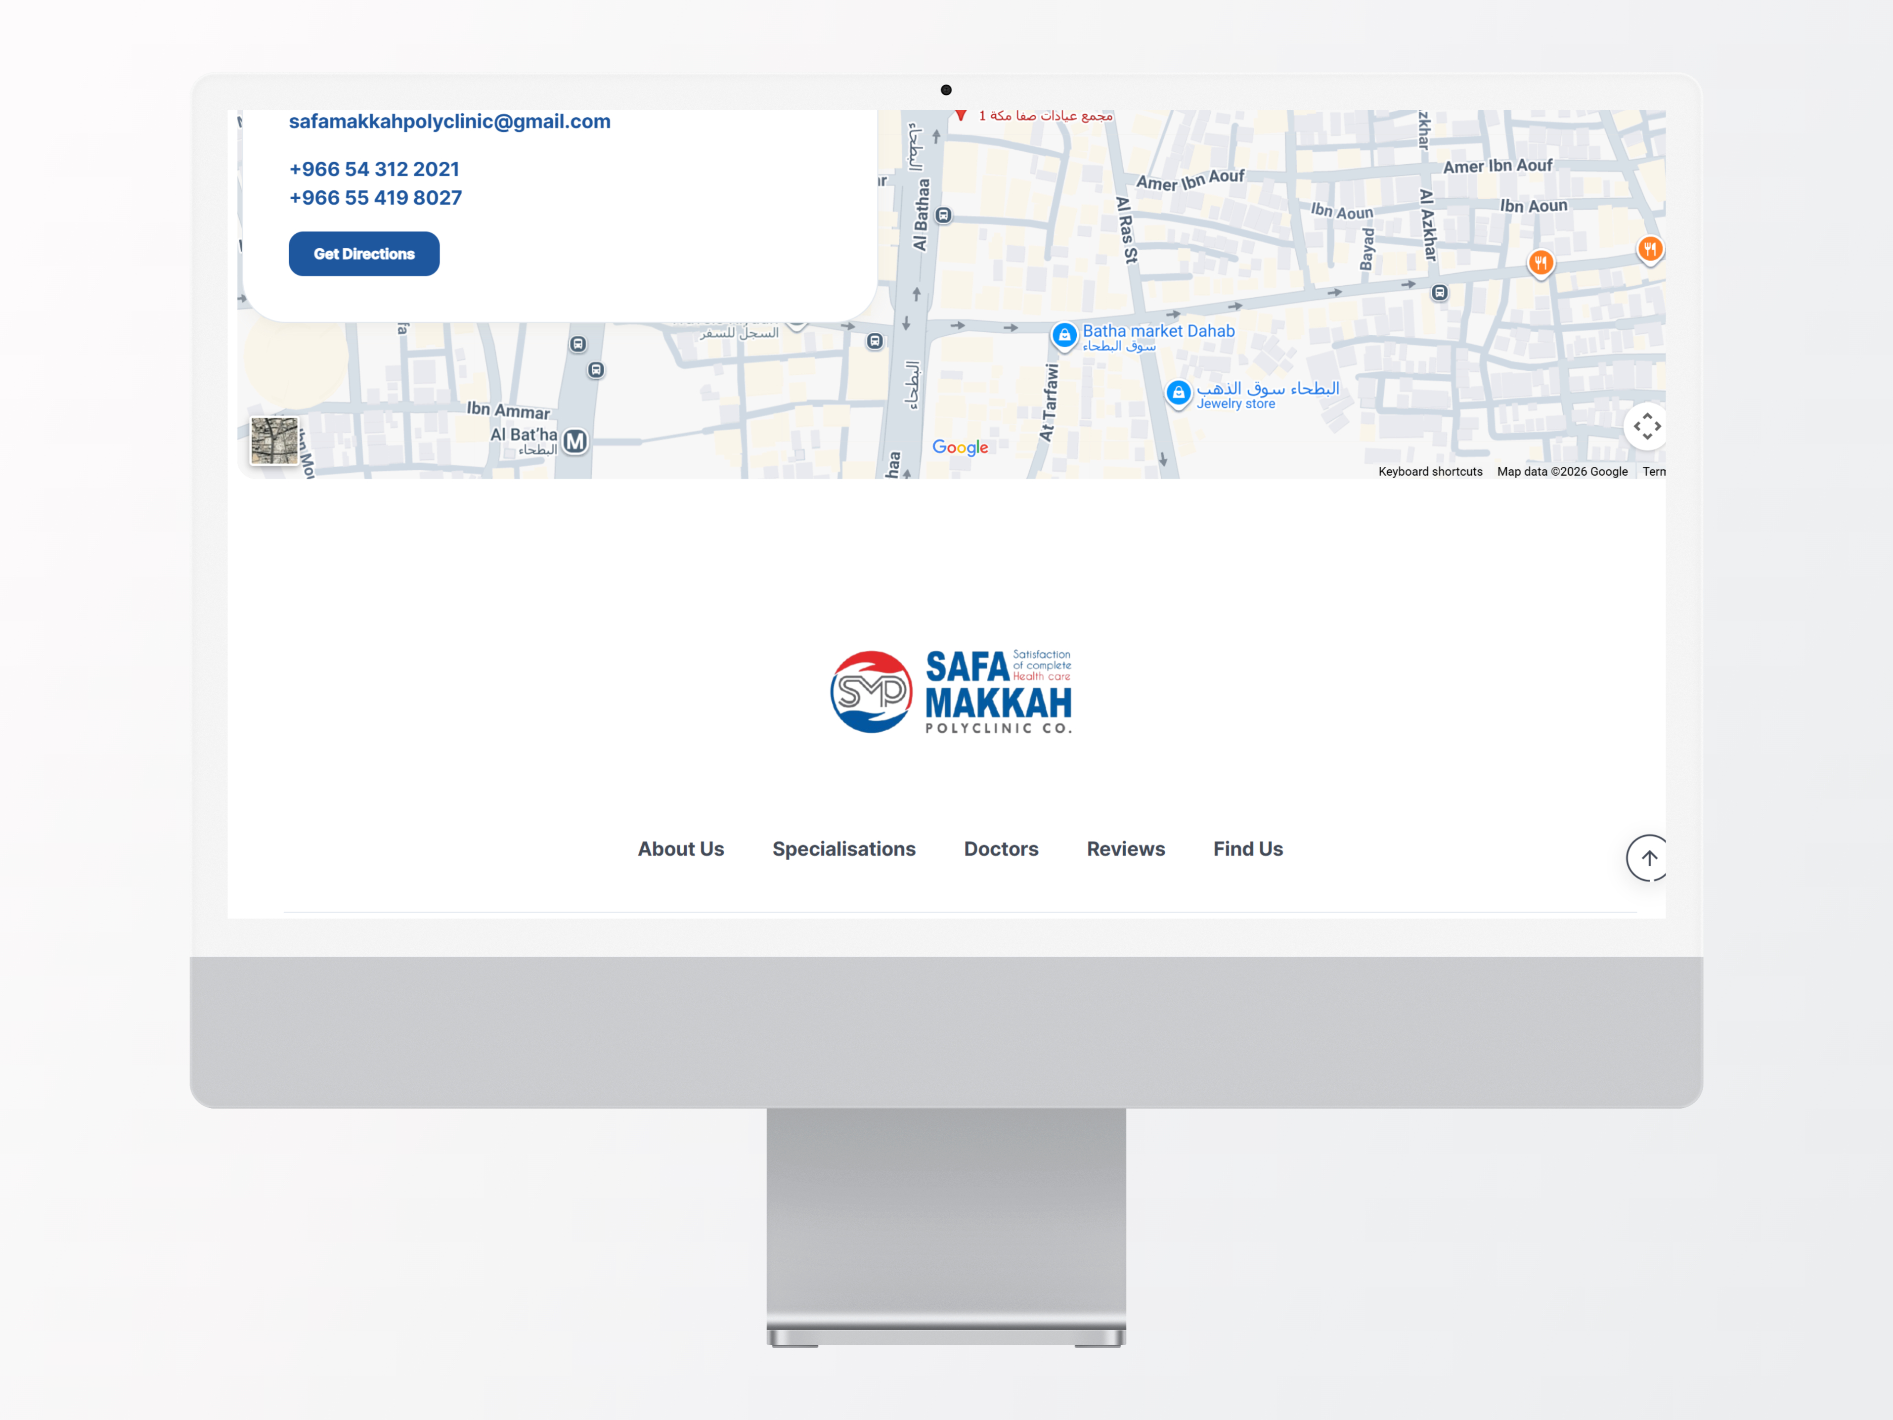Call the +966 55 419 8027 number
Viewport: 1893px width, 1420px height.
pyautogui.click(x=375, y=198)
